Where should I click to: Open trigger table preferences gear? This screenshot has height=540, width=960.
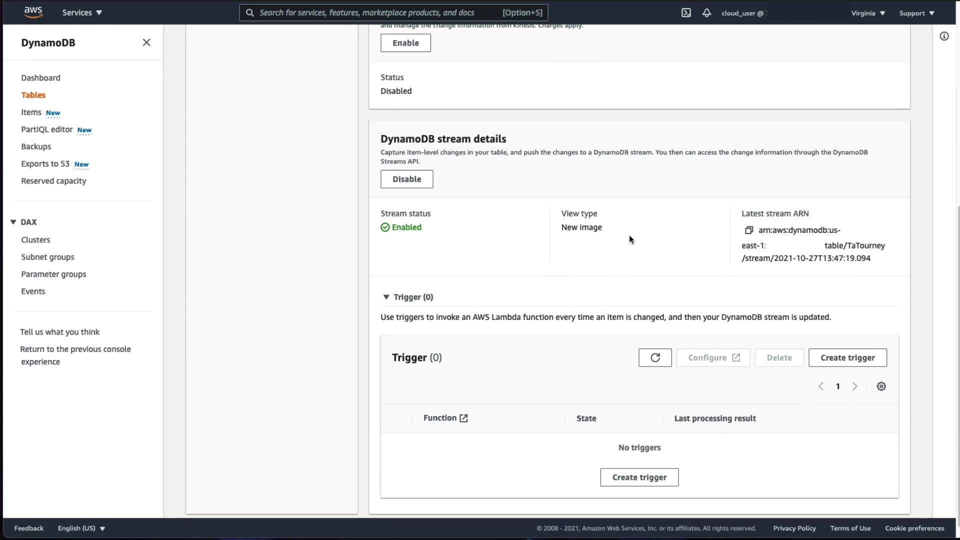click(881, 386)
